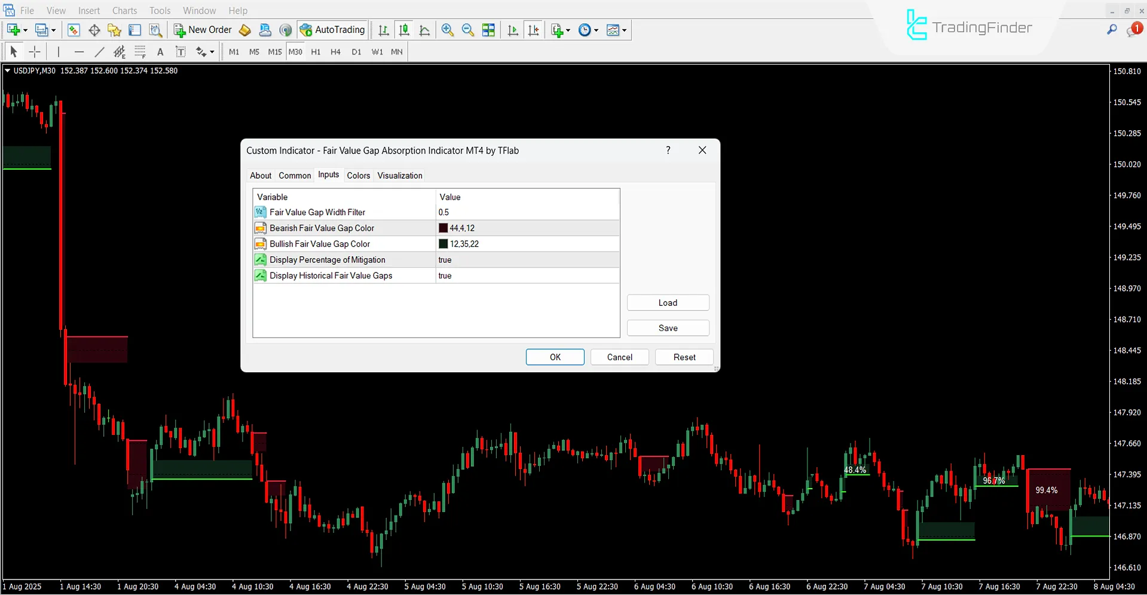The width and height of the screenshot is (1147, 595).
Task: Select the Draw Trendline tool
Action: point(100,52)
